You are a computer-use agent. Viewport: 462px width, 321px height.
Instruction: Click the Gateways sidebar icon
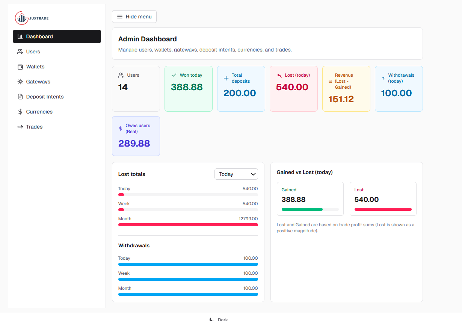click(20, 82)
